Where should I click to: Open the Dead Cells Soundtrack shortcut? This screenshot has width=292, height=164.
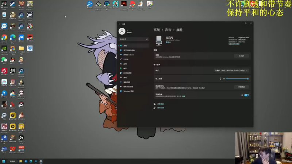point(21,28)
